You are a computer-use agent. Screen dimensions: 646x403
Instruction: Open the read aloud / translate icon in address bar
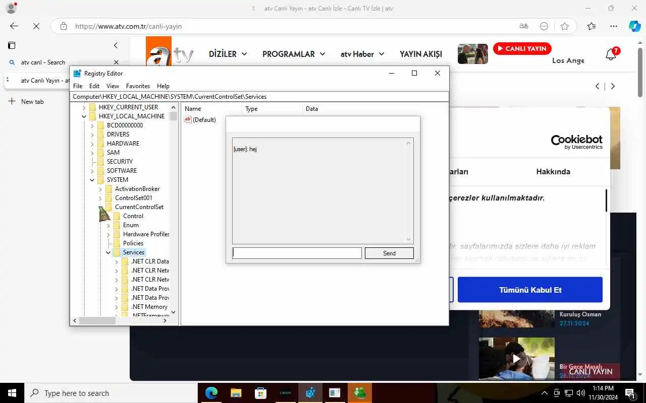click(524, 26)
